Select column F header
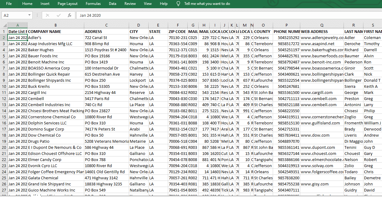 click(178, 25)
